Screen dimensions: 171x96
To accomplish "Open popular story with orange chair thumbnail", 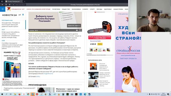I will click(93, 66).
